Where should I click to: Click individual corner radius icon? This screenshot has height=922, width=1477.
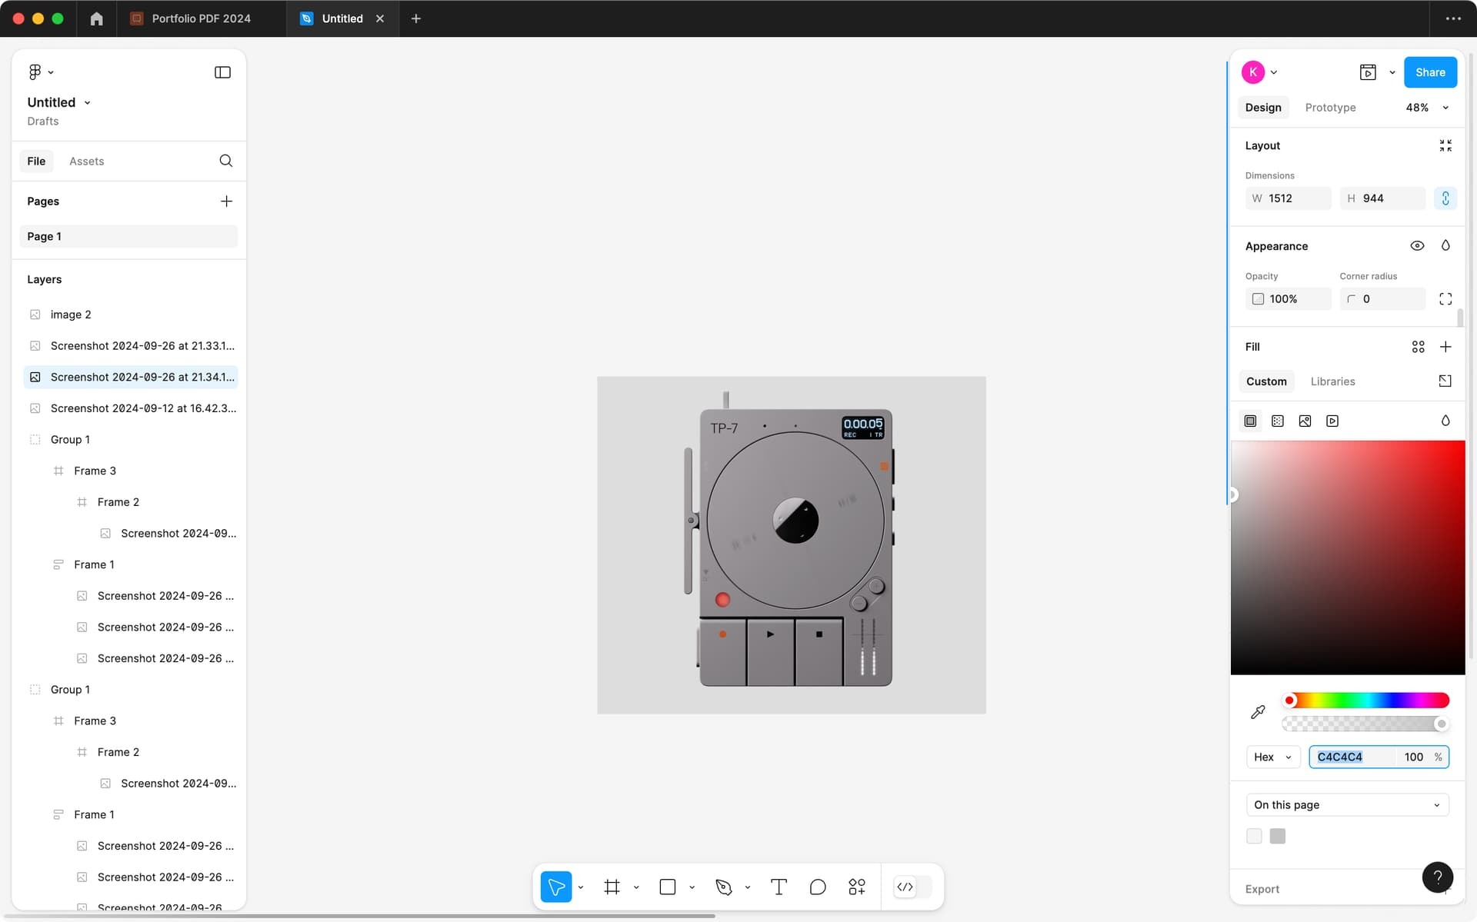click(x=1445, y=299)
